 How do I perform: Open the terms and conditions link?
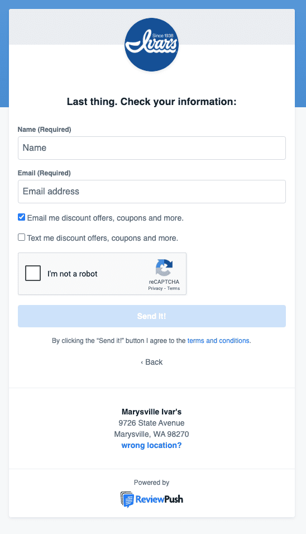218,341
